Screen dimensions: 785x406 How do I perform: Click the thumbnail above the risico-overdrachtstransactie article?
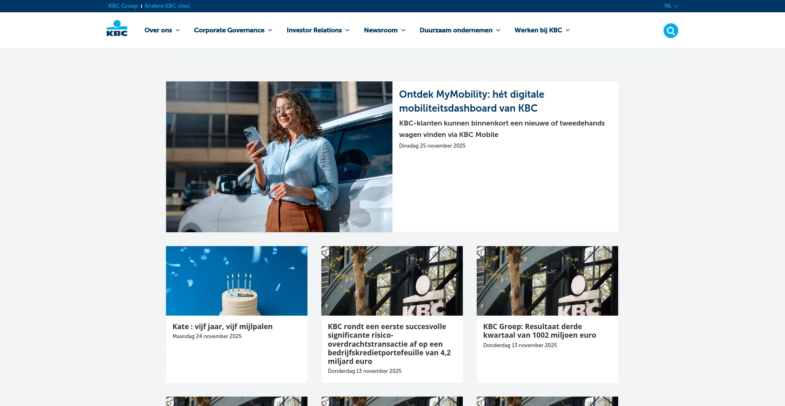[392, 280]
